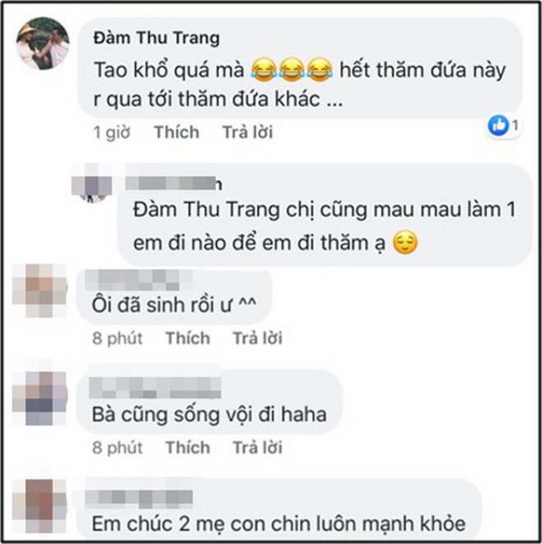
Task: Open avatar beside 'Bà cũng sống vội' comment
Action: (39, 398)
